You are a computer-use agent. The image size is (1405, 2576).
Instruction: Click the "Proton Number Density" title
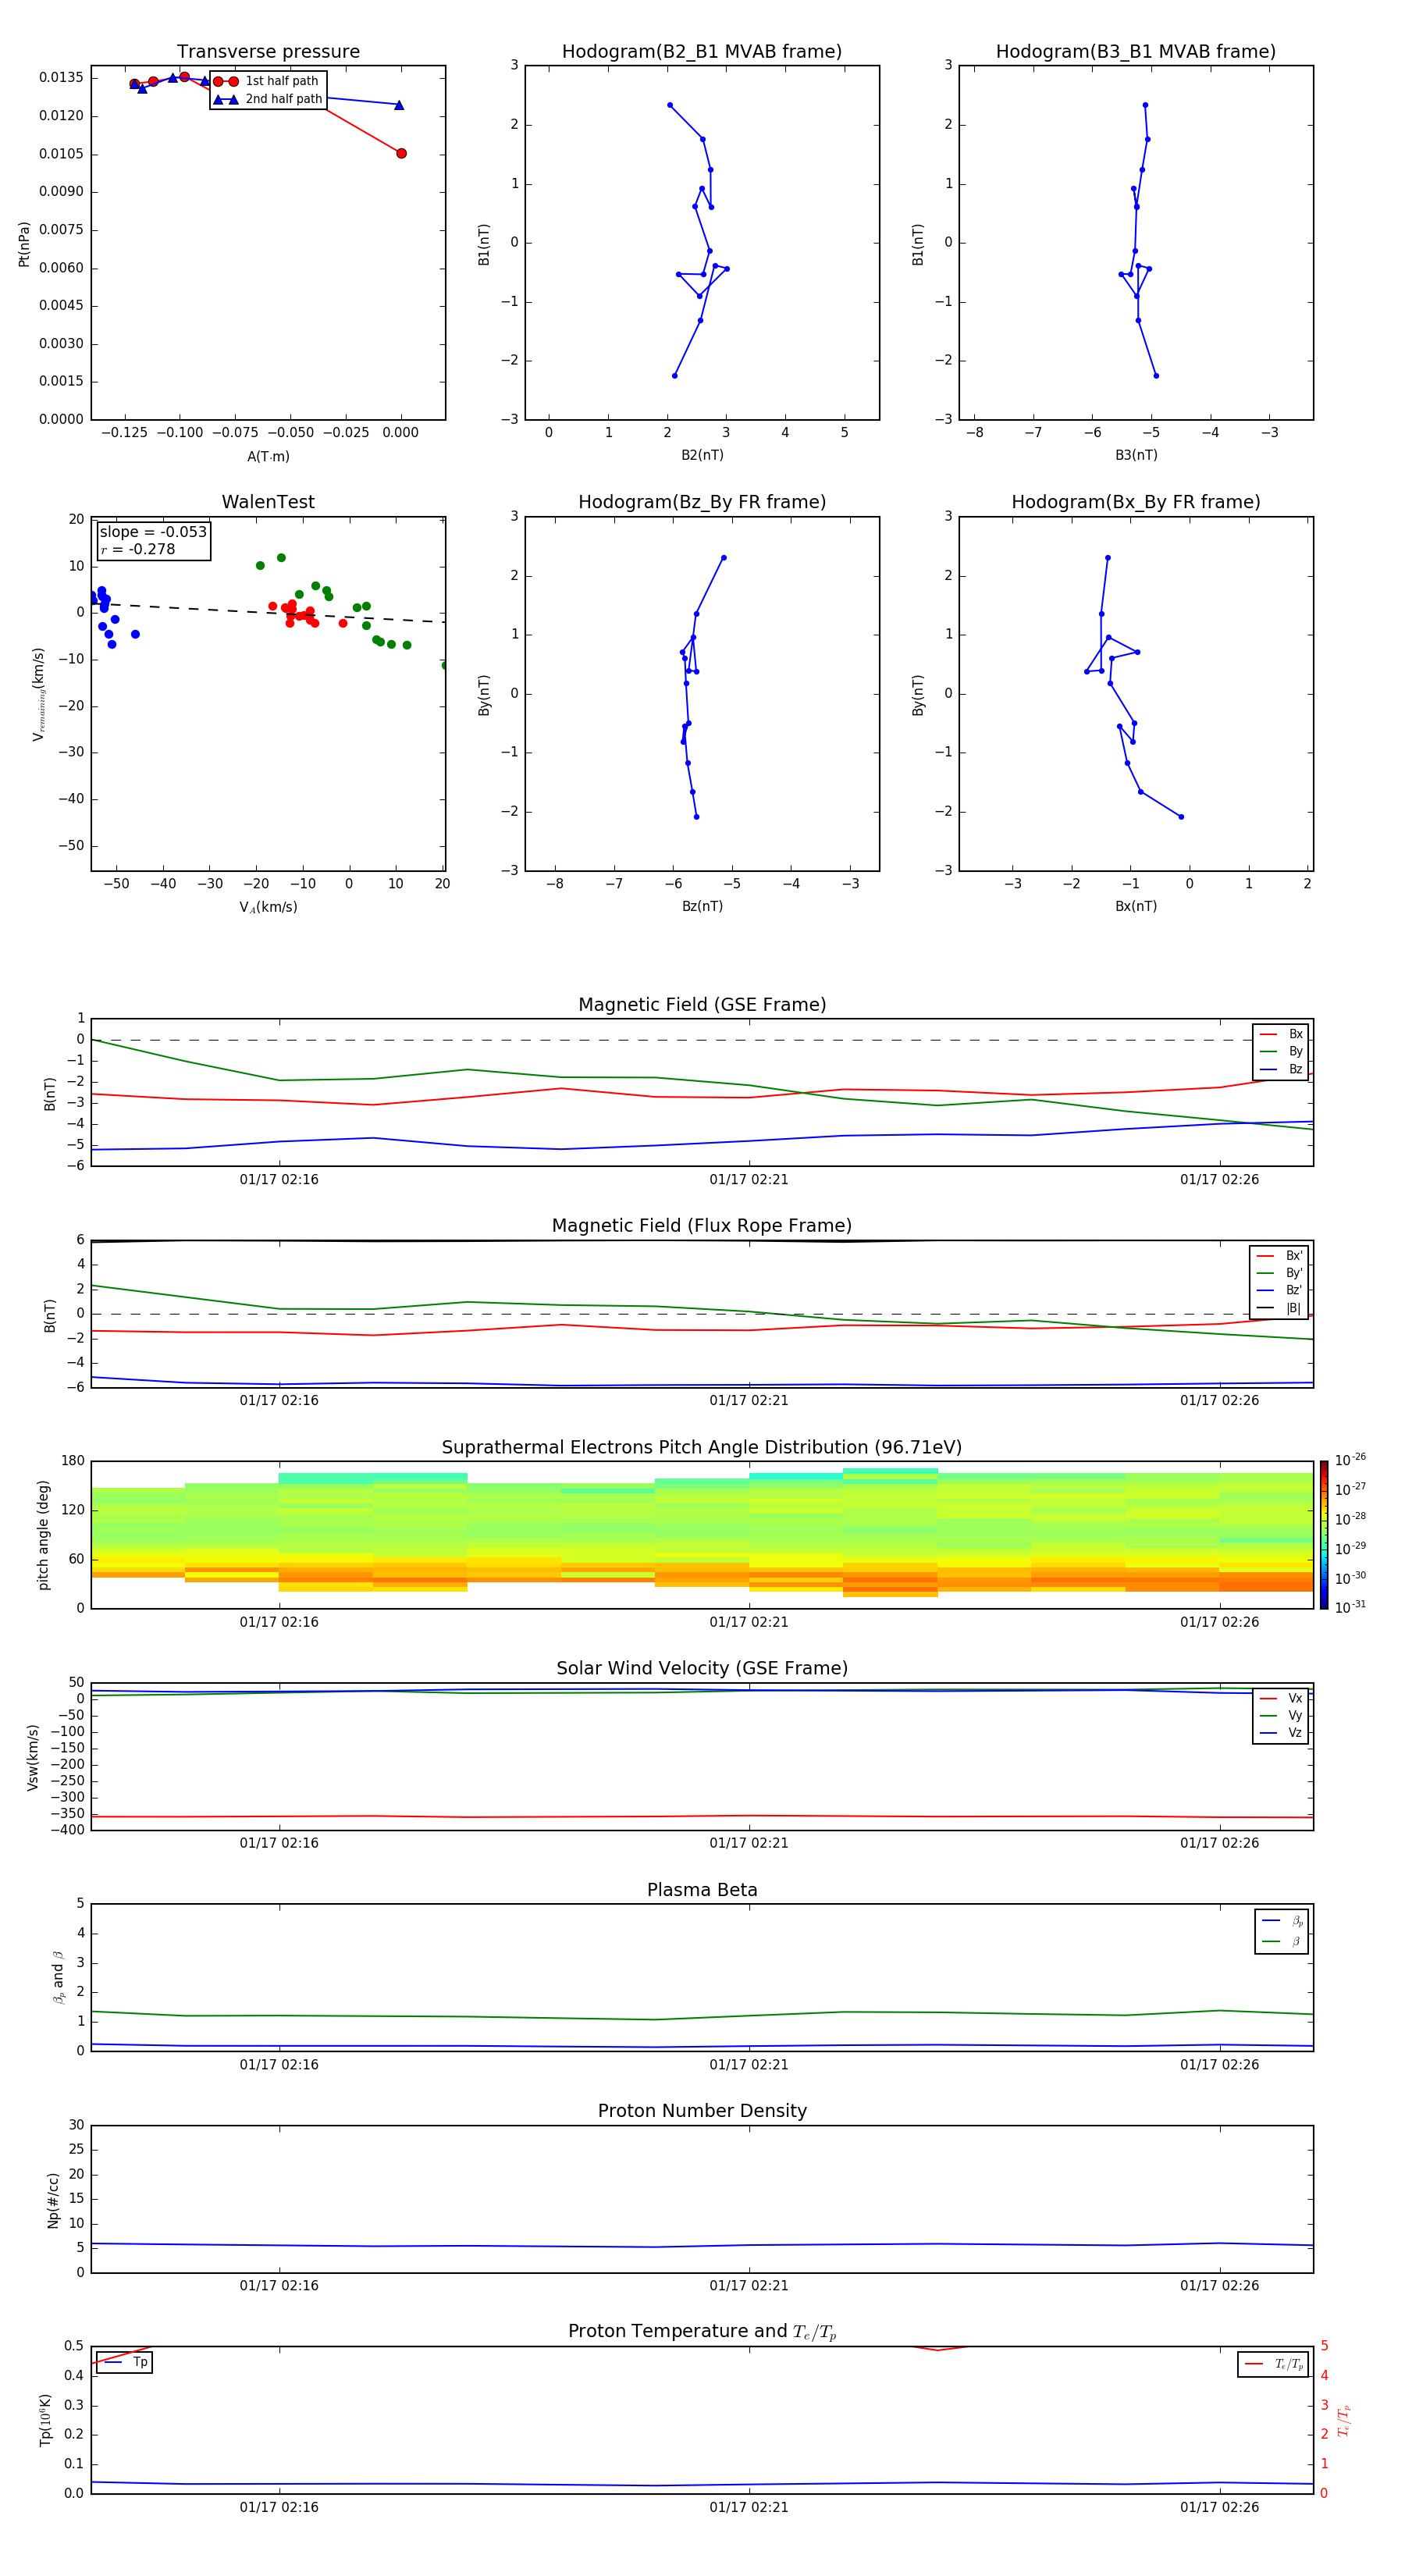click(x=702, y=2111)
